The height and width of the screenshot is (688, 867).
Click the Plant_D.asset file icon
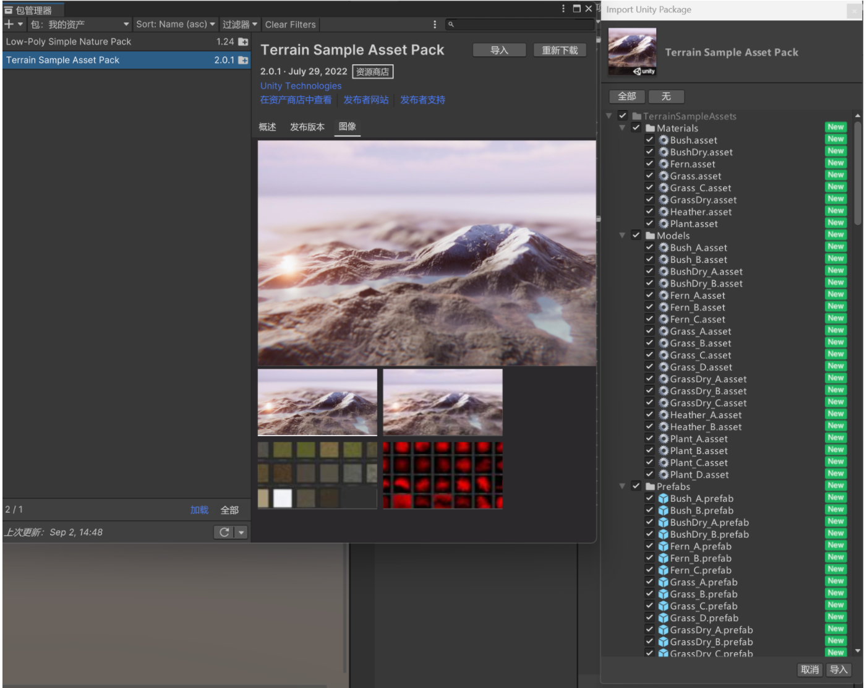(664, 475)
